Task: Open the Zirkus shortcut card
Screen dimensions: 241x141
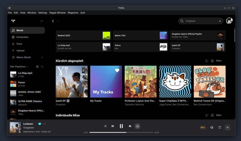Action: (140, 47)
